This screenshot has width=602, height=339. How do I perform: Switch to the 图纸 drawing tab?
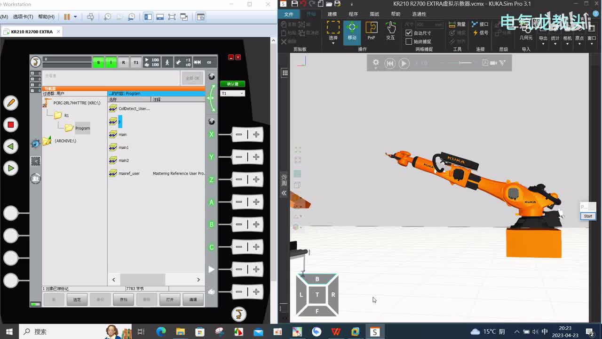click(374, 14)
